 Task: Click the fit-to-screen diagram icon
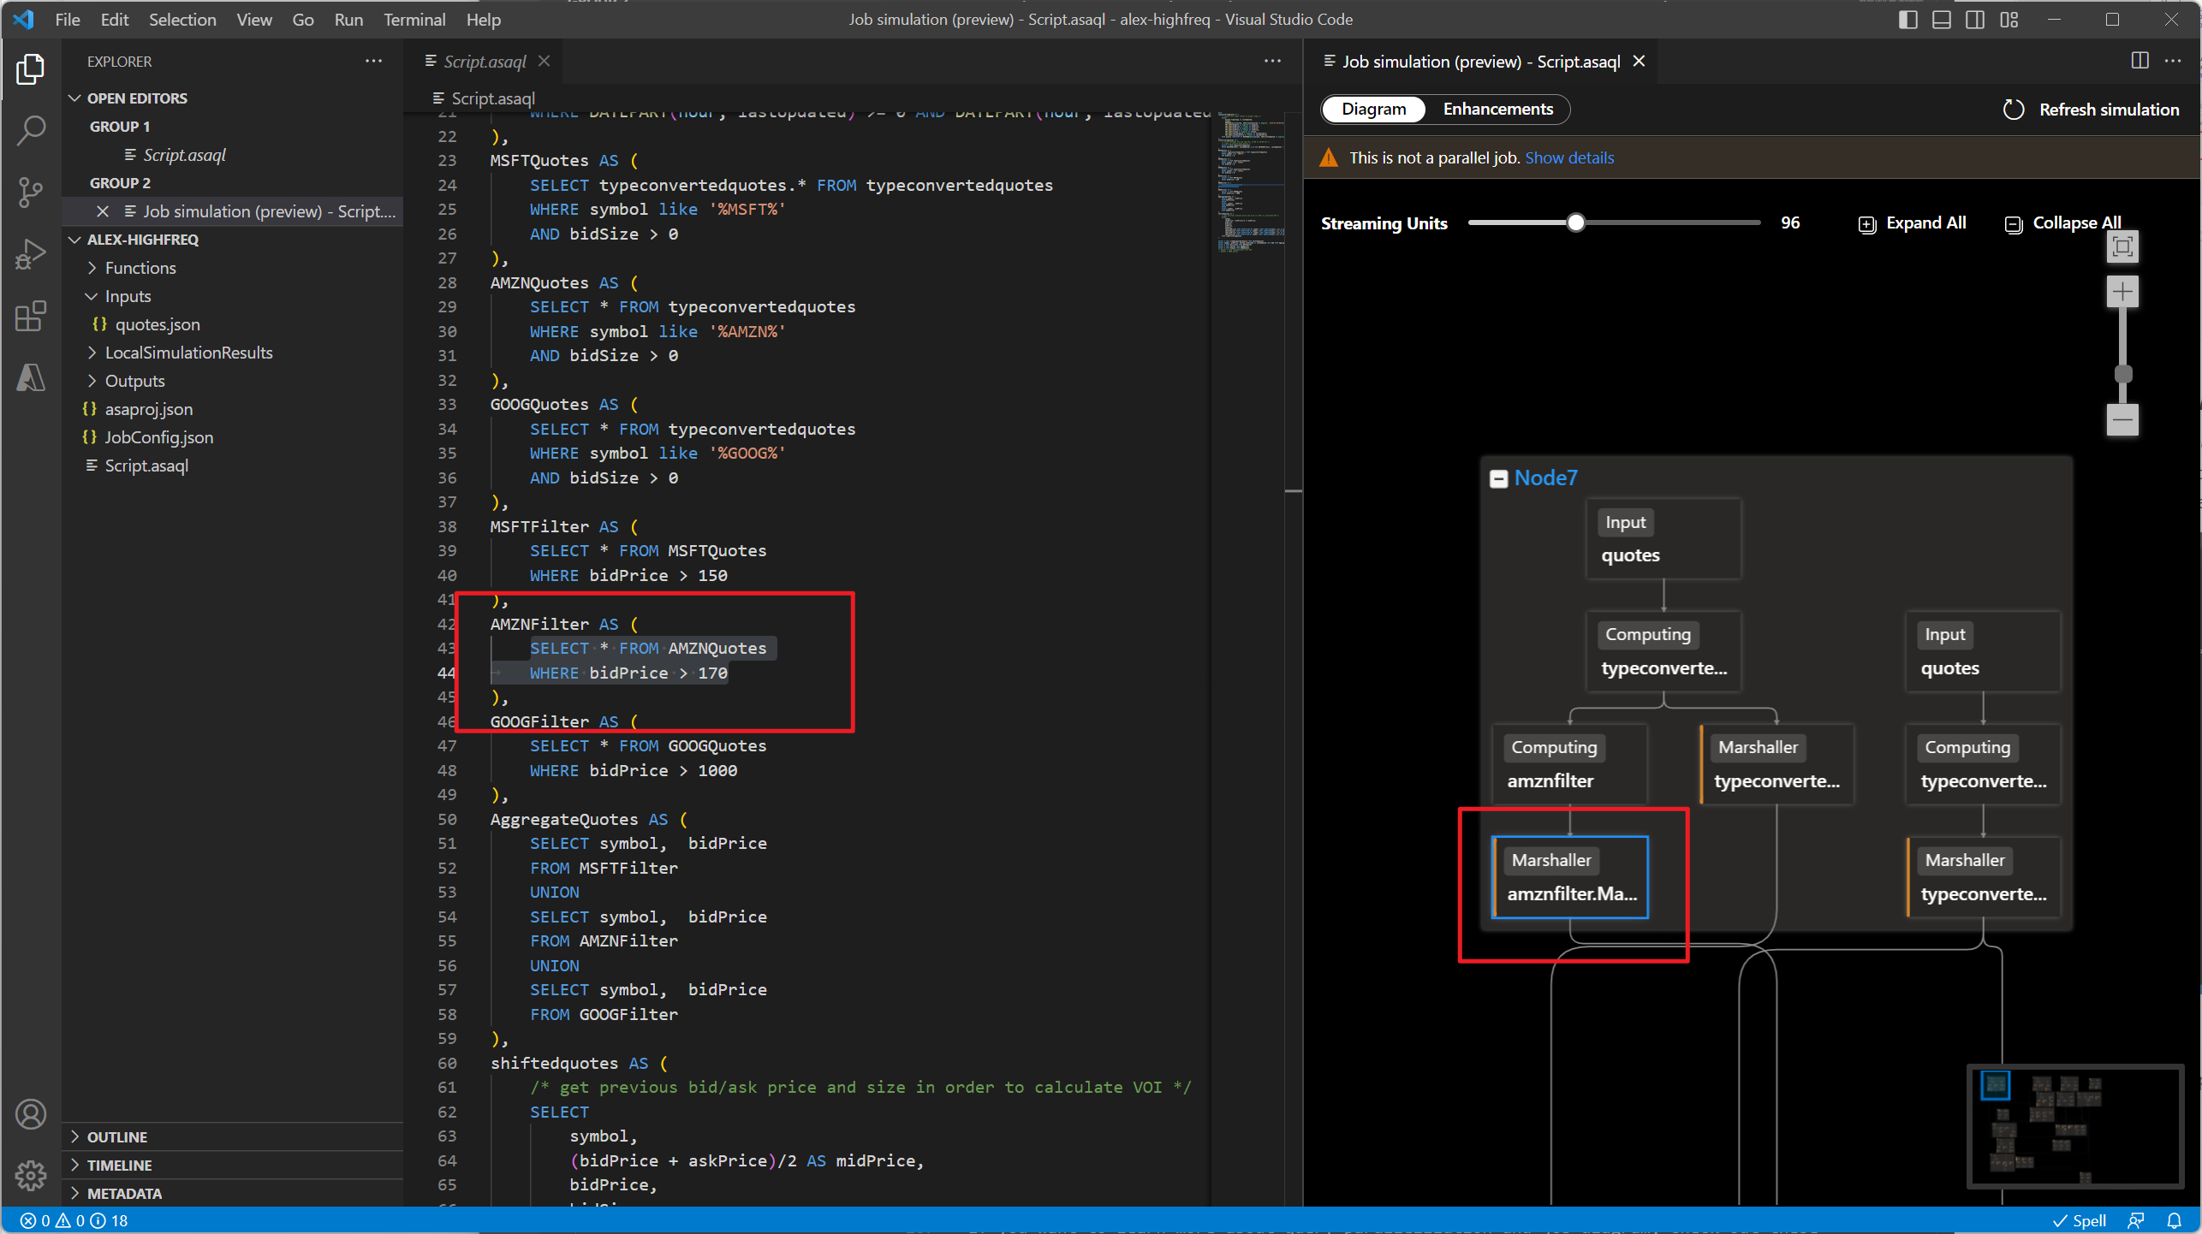pyautogui.click(x=2122, y=246)
